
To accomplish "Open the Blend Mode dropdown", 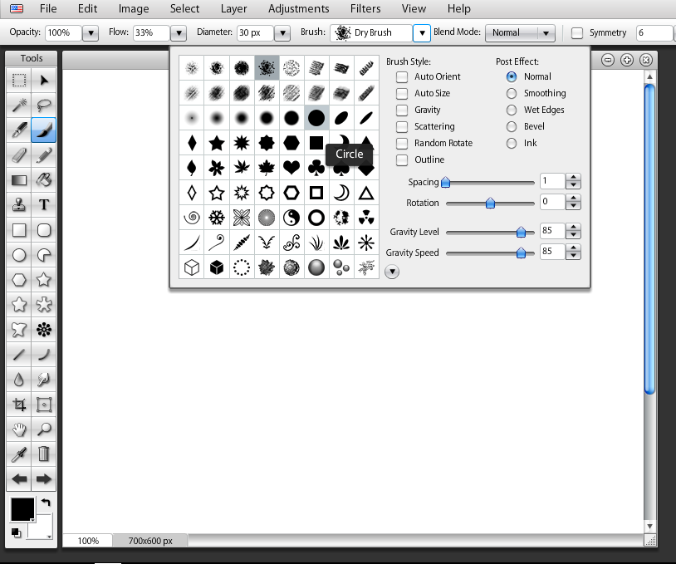I will click(520, 32).
